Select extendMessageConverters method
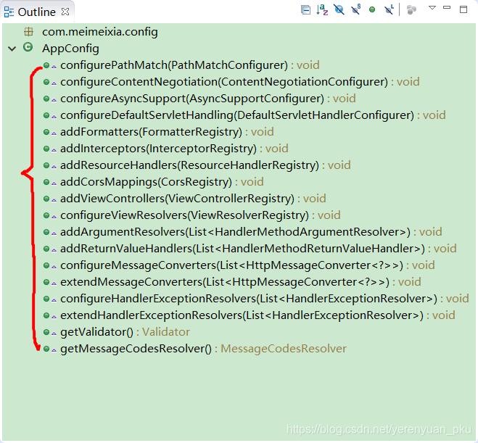Viewport: 478px width, 443px height. (x=241, y=282)
